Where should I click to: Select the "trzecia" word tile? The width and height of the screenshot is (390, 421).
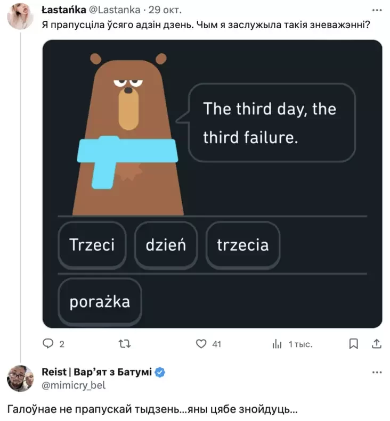(242, 245)
